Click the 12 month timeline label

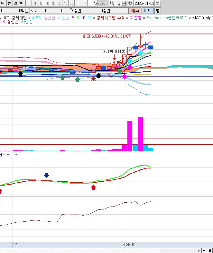click(15, 245)
